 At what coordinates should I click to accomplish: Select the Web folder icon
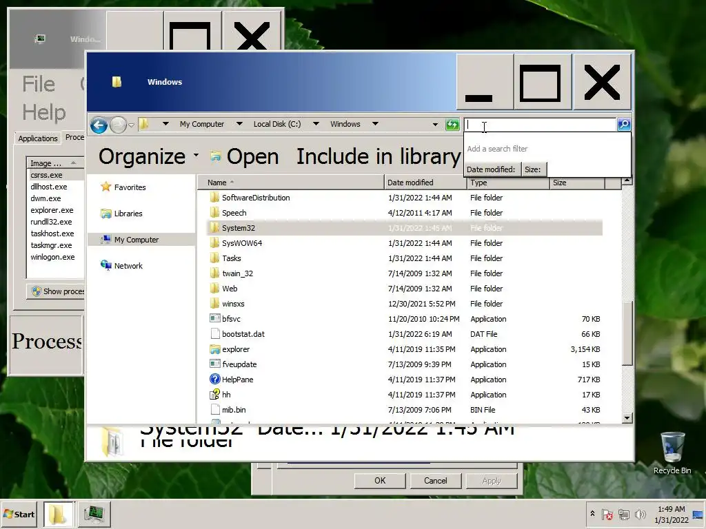[215, 289]
